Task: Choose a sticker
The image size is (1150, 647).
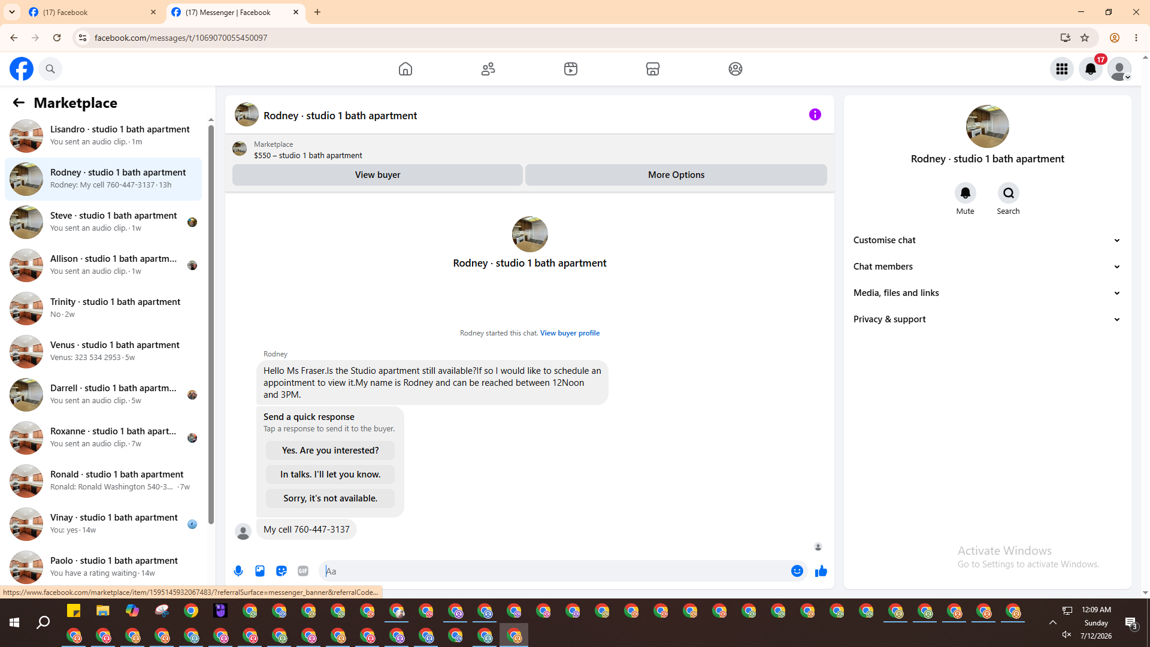Action: 282,571
